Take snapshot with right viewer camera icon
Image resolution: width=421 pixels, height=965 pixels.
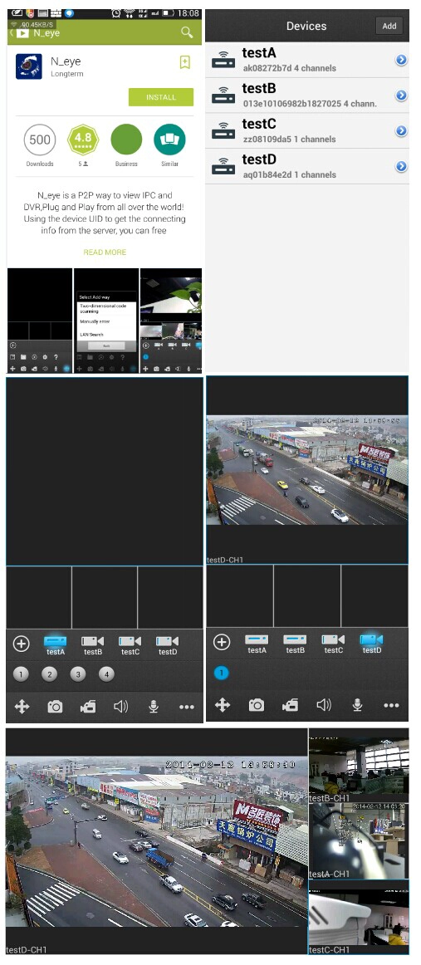256,705
